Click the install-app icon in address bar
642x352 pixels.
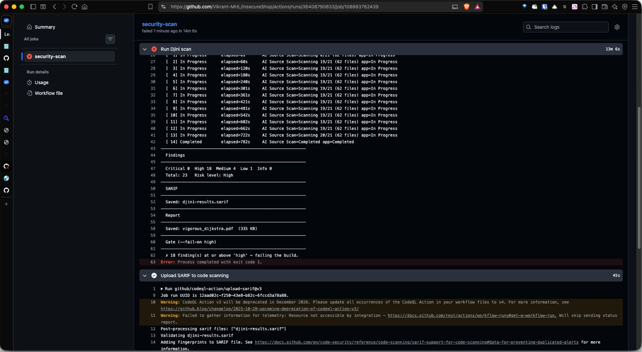455,7
